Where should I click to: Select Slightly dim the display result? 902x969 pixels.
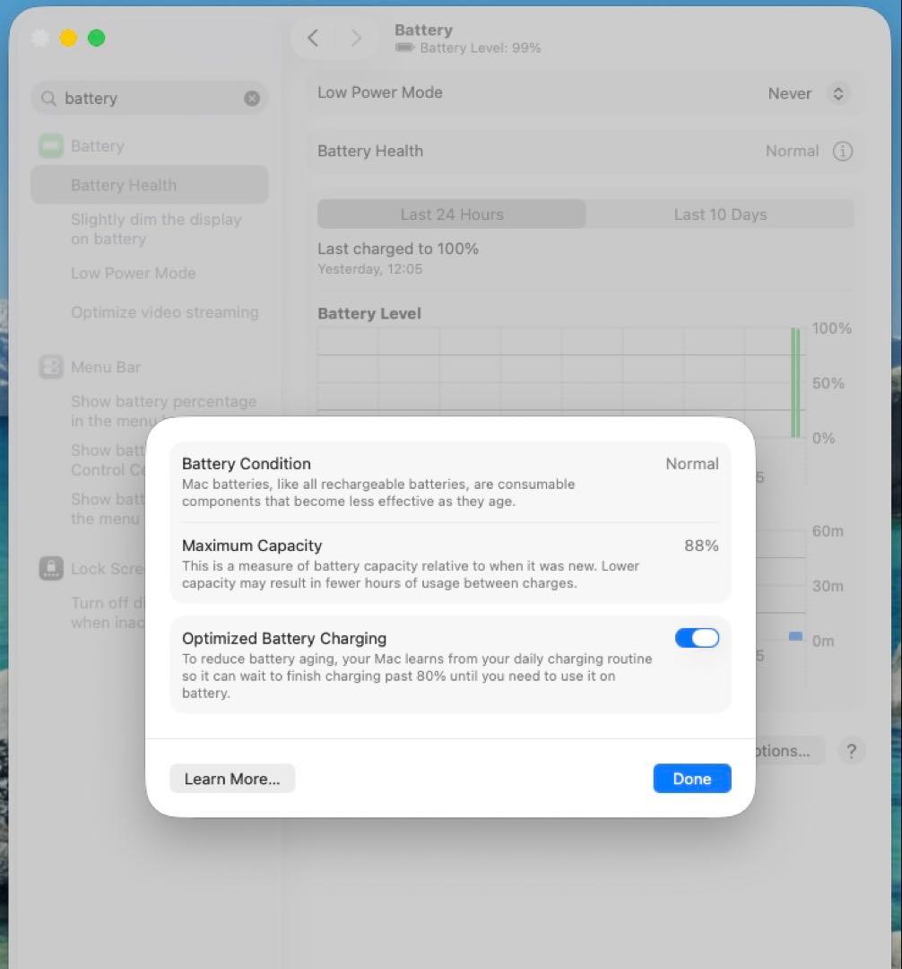[156, 230]
